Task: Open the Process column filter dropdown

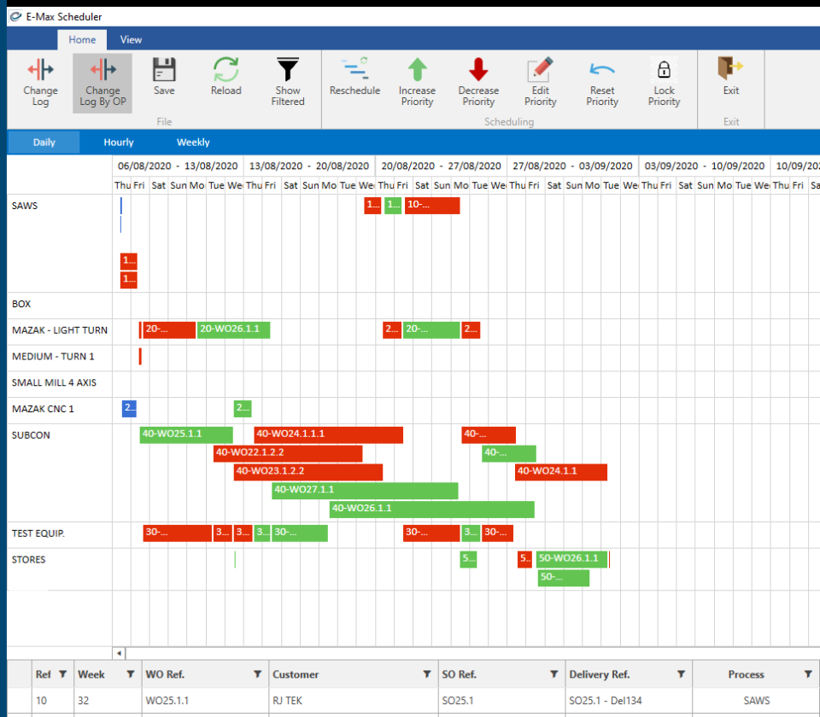Action: pos(807,674)
